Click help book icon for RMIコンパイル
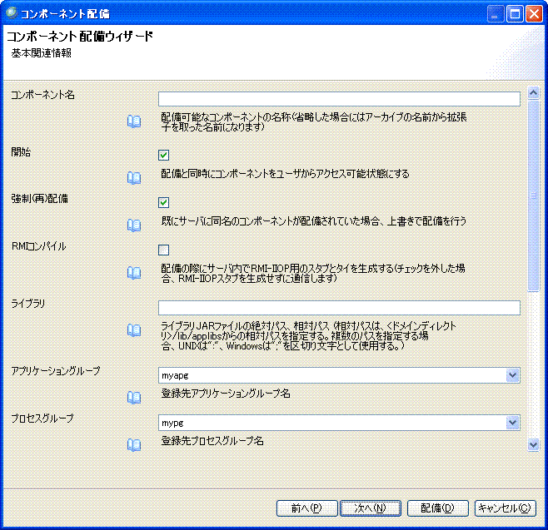 pyautogui.click(x=133, y=272)
